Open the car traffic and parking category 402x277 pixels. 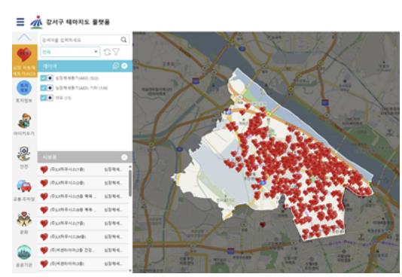tap(24, 190)
